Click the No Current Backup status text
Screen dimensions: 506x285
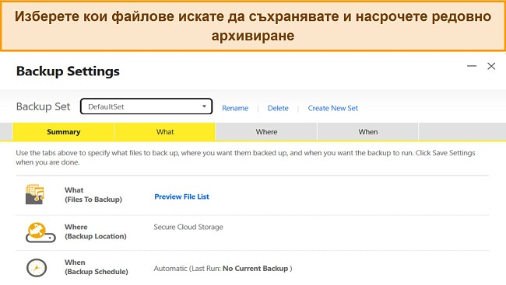click(x=255, y=268)
